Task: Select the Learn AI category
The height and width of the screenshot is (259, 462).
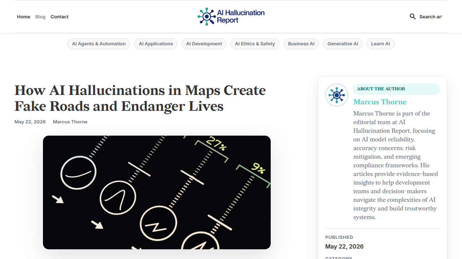Action: (x=380, y=44)
